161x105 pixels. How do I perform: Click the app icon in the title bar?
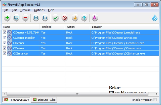point(5,4)
